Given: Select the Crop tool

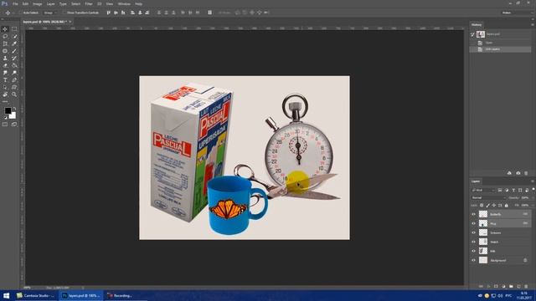Looking at the screenshot, I should (x=5, y=43).
